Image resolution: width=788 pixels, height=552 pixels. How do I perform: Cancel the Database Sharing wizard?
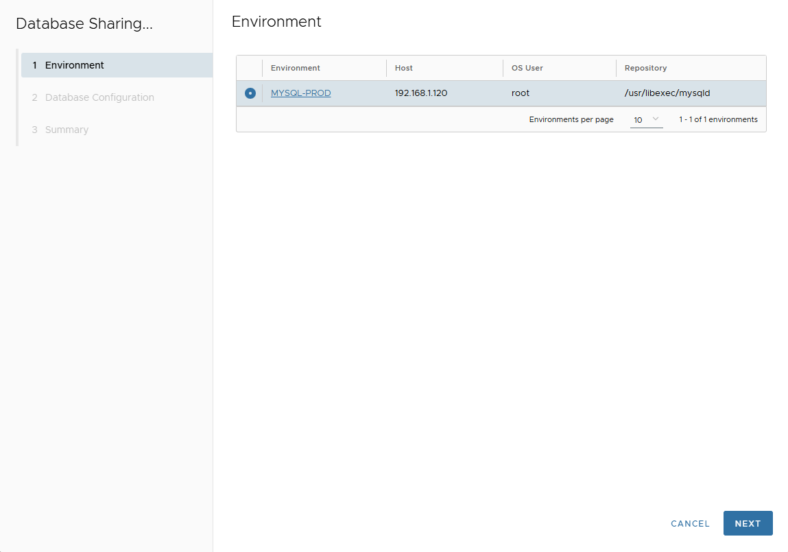[690, 523]
